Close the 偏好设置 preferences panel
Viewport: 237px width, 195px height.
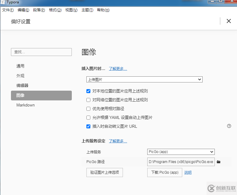point(229,21)
